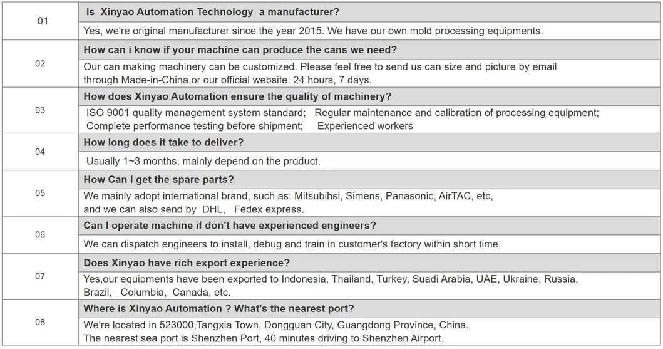Viewport: 663px width, 349px height.
Task: Select row number 04 cell
Action: click(41, 152)
